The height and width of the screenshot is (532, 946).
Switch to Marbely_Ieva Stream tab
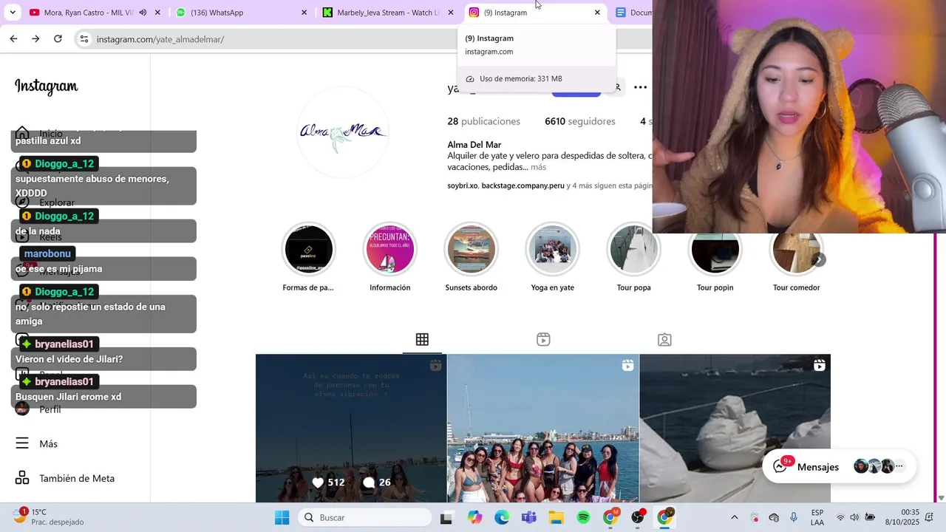tap(389, 13)
